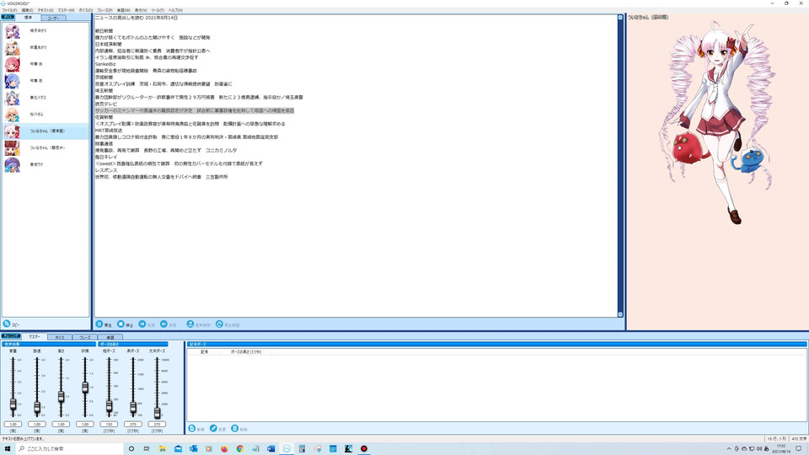Click the highlighted サッカーのミャンマー headline line

click(195, 110)
